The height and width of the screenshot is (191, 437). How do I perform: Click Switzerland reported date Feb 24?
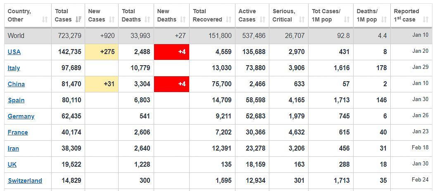tap(420, 179)
